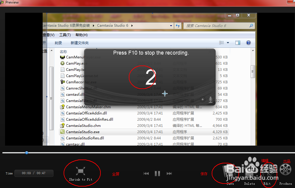Screen dimensions: 295x188
Task: Refresh the folder with the address bar refresh icon
Action: click(x=178, y=26)
